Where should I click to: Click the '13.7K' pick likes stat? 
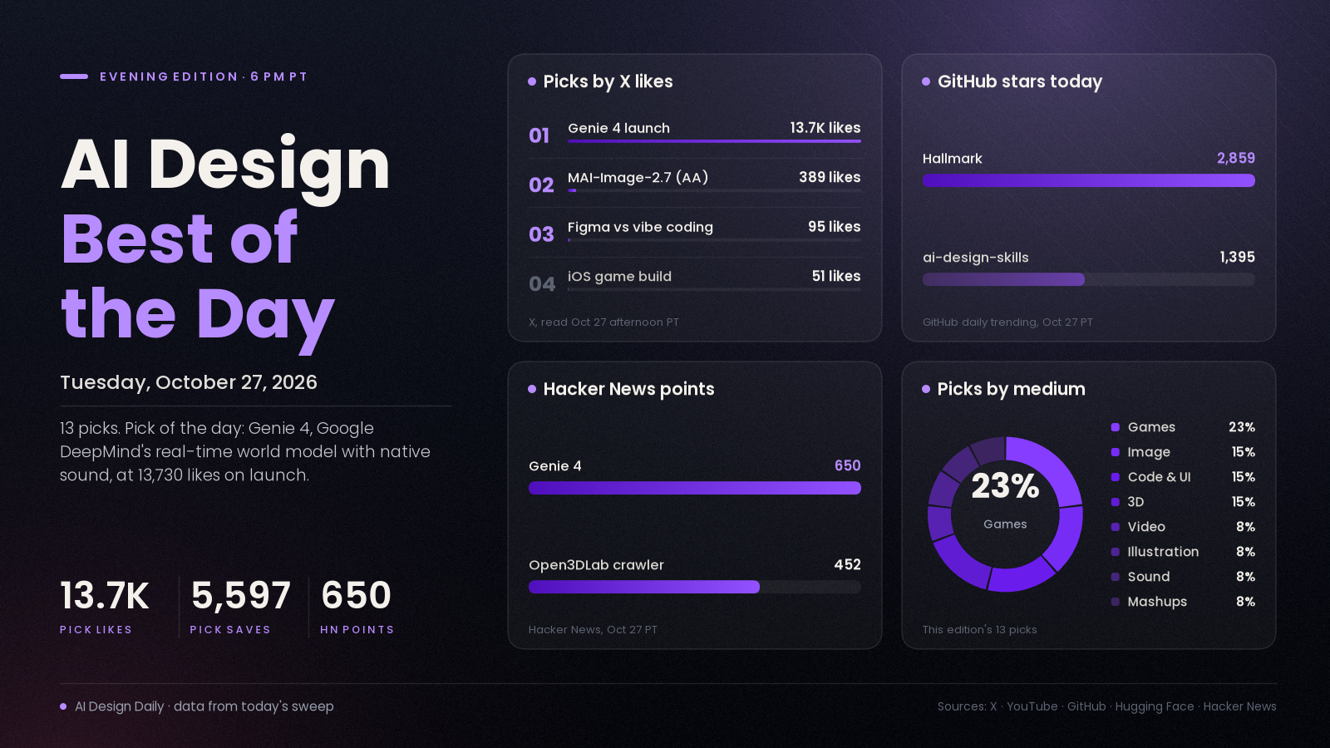click(x=105, y=595)
